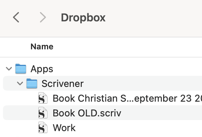
Task: Go forward using the right arrow
Action: pyautogui.click(x=43, y=17)
